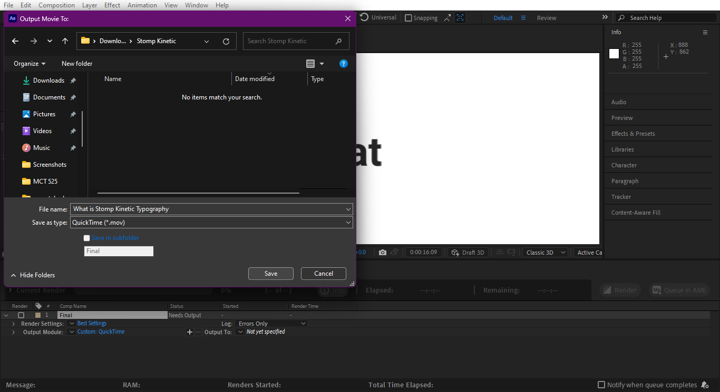
Task: Click the Best Settings link
Action: click(x=92, y=324)
